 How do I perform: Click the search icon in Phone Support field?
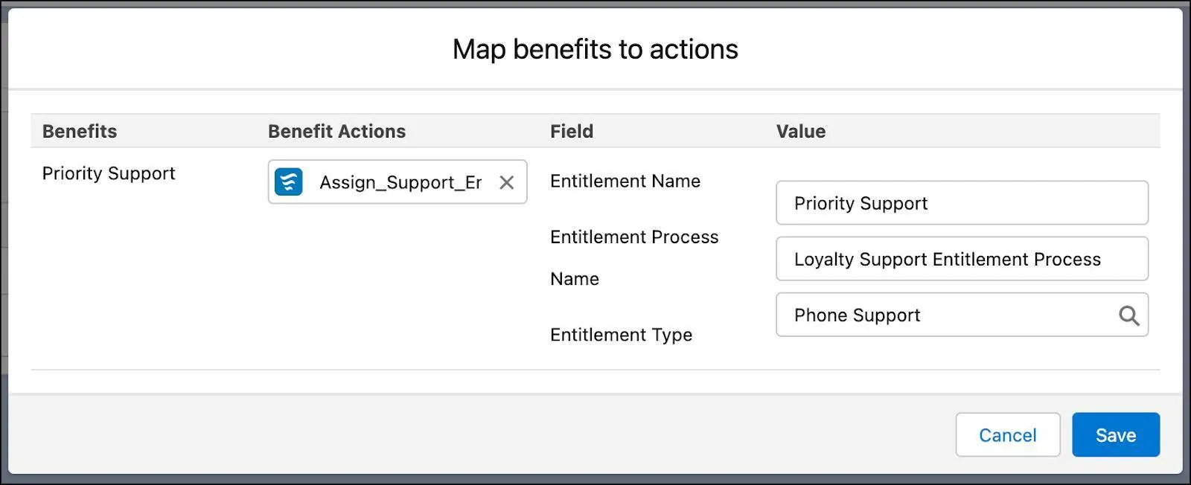click(x=1129, y=315)
